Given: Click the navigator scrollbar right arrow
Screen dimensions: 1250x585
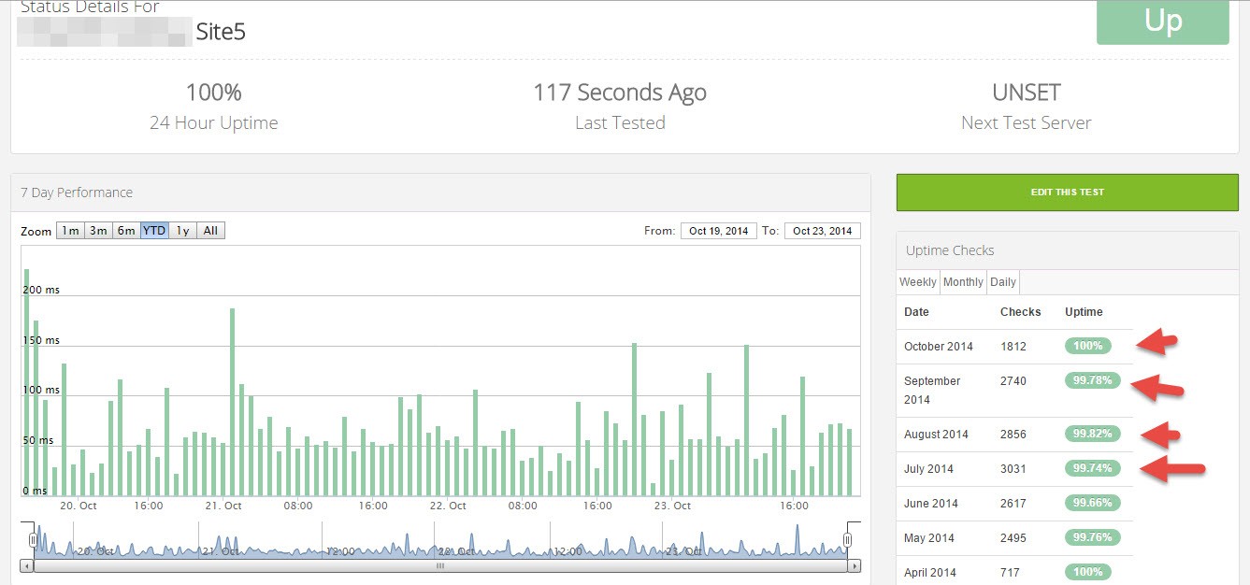Looking at the screenshot, I should click(x=855, y=566).
